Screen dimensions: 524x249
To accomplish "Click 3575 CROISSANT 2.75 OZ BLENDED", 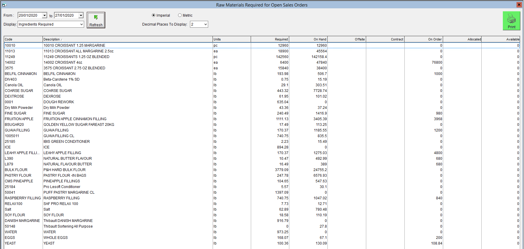I will [x=74, y=68].
